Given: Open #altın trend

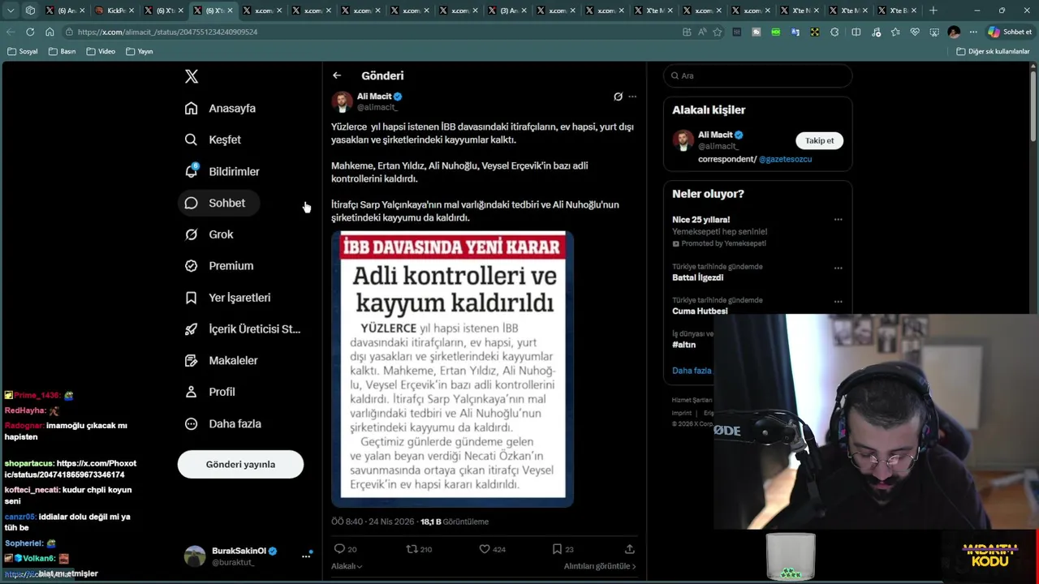Looking at the screenshot, I should (683, 345).
